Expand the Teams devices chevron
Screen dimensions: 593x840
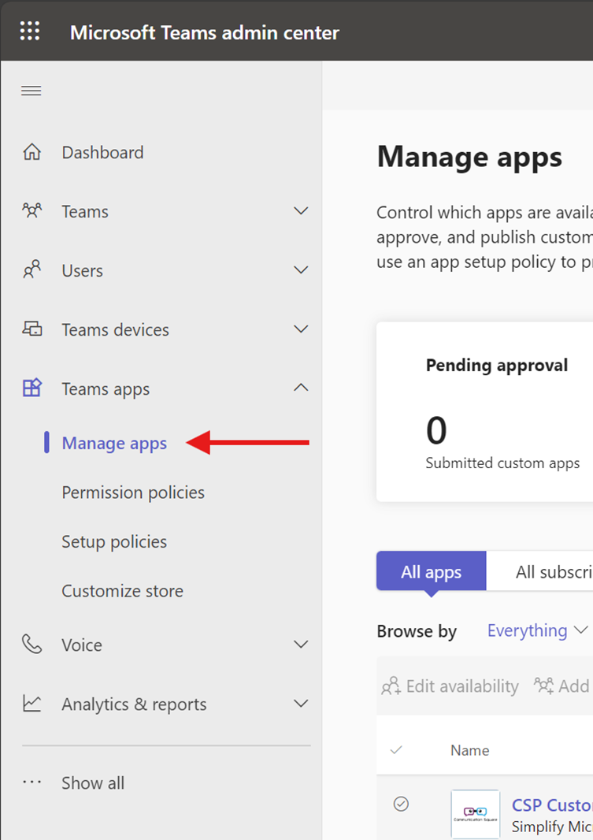tap(301, 329)
